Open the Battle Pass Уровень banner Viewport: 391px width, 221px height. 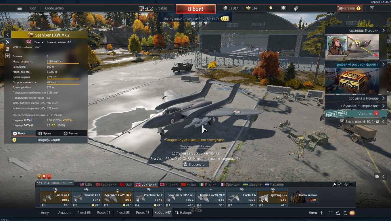[x=356, y=114]
